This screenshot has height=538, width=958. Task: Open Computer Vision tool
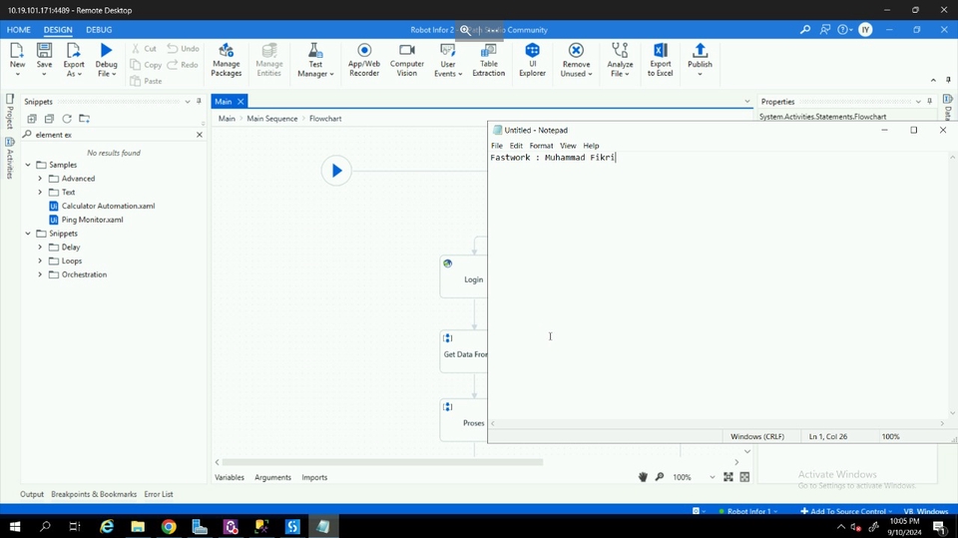pos(407,59)
